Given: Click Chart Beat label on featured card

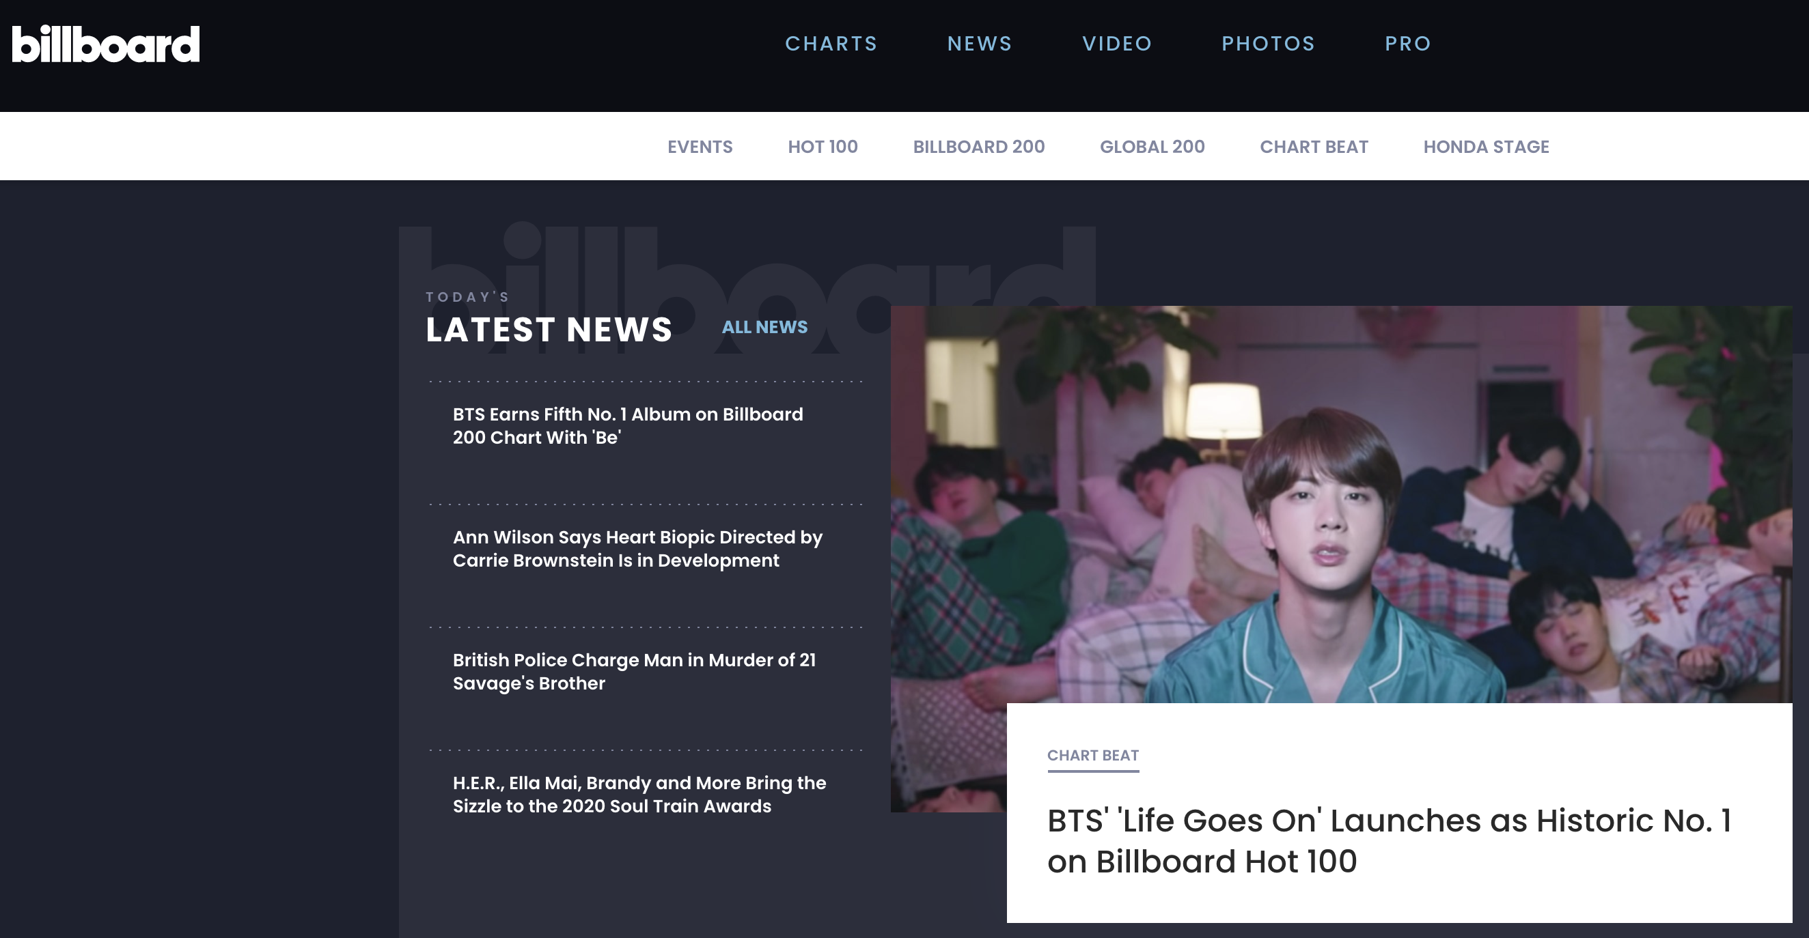Looking at the screenshot, I should tap(1092, 756).
